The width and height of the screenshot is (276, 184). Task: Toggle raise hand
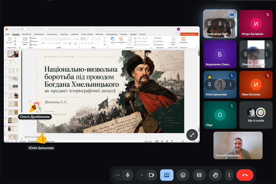coord(215,175)
